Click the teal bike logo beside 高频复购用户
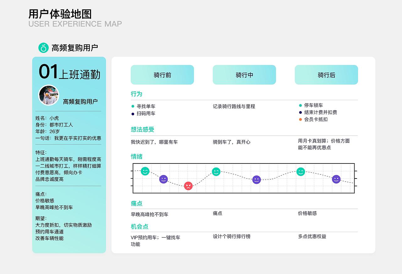Screen dimensions: 402x274 tap(43, 47)
